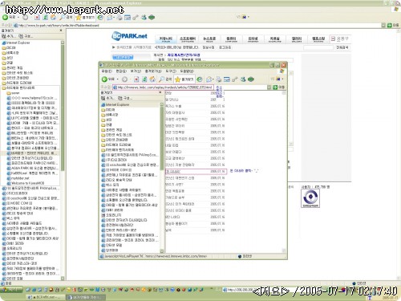Open address bar dropdown in the front popup window
Viewport: 401px width, 301px height.
[x=269, y=87]
